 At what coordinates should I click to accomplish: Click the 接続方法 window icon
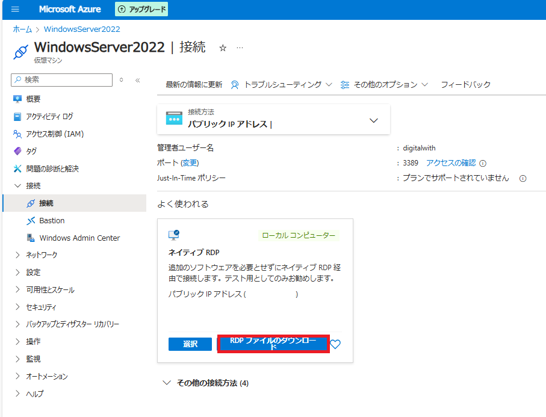[x=174, y=119]
